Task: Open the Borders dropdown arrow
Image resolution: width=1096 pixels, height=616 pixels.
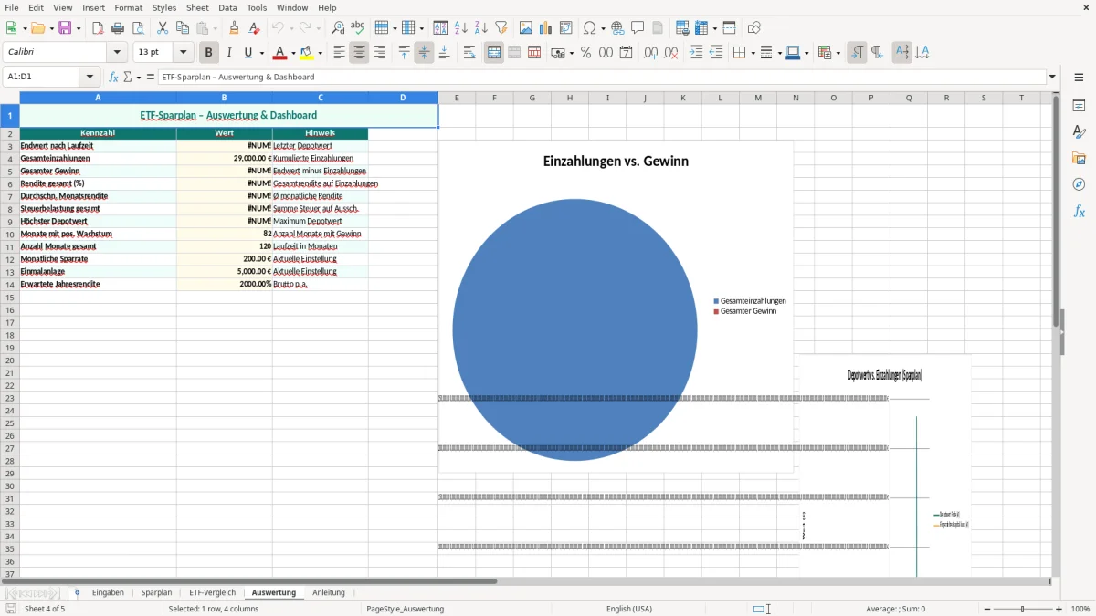Action: [752, 53]
